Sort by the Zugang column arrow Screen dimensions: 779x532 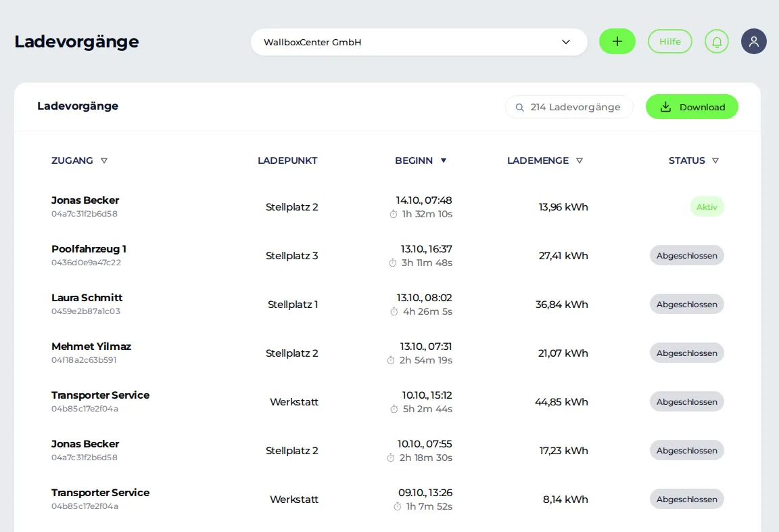pos(104,160)
